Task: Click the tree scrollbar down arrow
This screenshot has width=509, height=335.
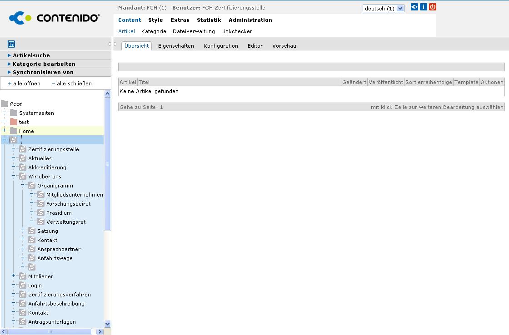Action: (x=108, y=324)
